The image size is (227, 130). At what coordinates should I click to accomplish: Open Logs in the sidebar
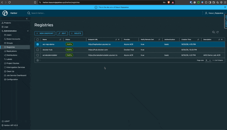(x=6, y=27)
